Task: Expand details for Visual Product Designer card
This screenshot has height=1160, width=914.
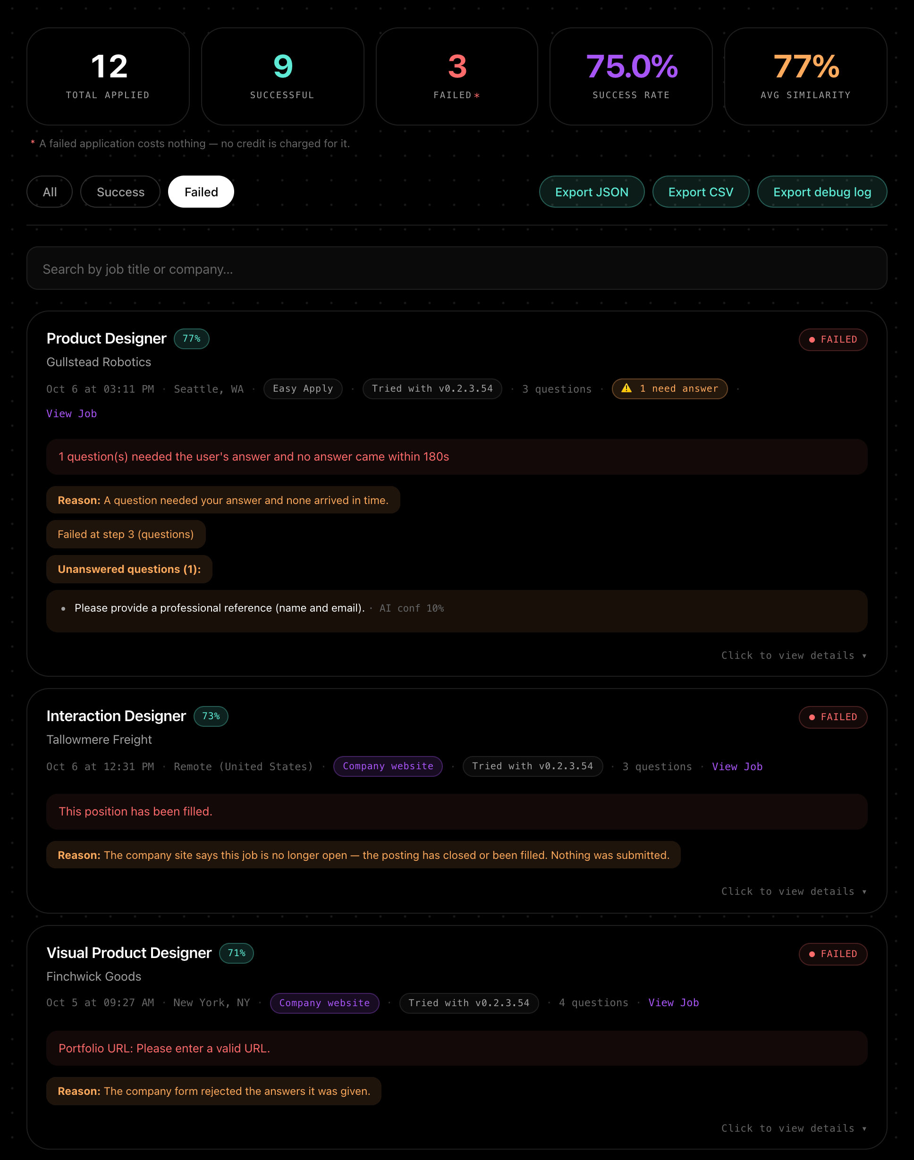Action: click(x=794, y=1128)
